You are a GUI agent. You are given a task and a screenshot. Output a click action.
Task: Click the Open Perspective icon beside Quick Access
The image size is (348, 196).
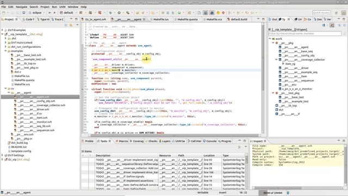click(x=337, y=13)
